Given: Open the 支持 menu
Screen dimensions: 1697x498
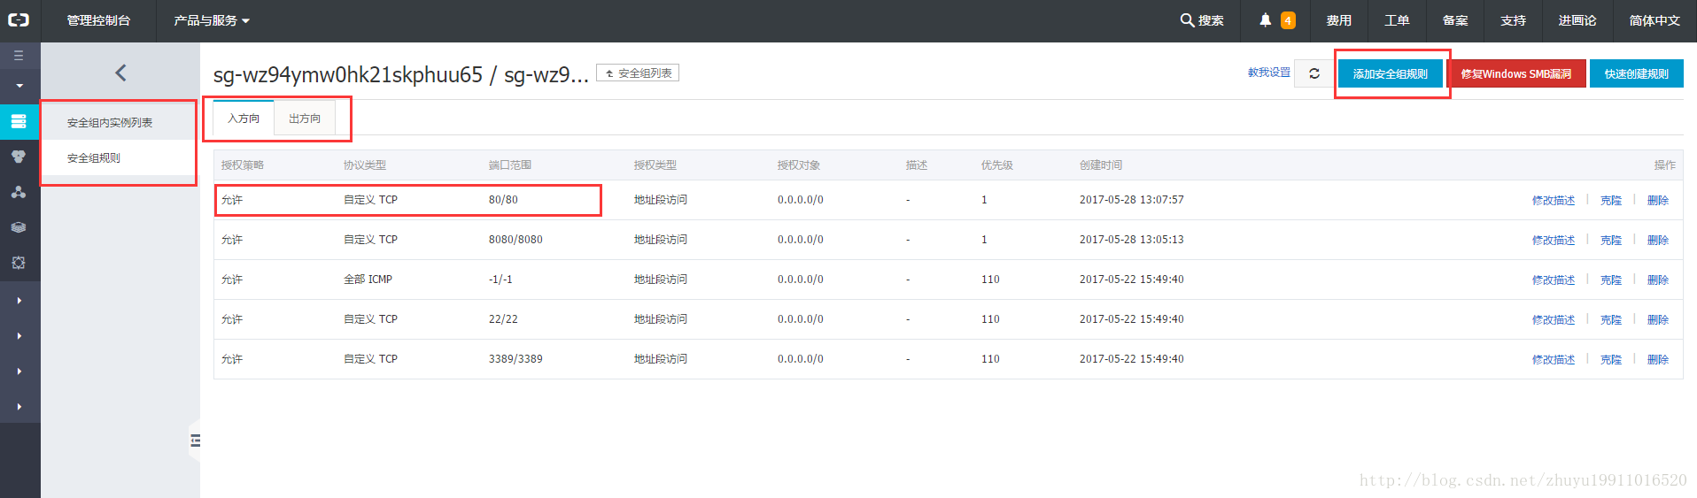Looking at the screenshot, I should [1513, 20].
